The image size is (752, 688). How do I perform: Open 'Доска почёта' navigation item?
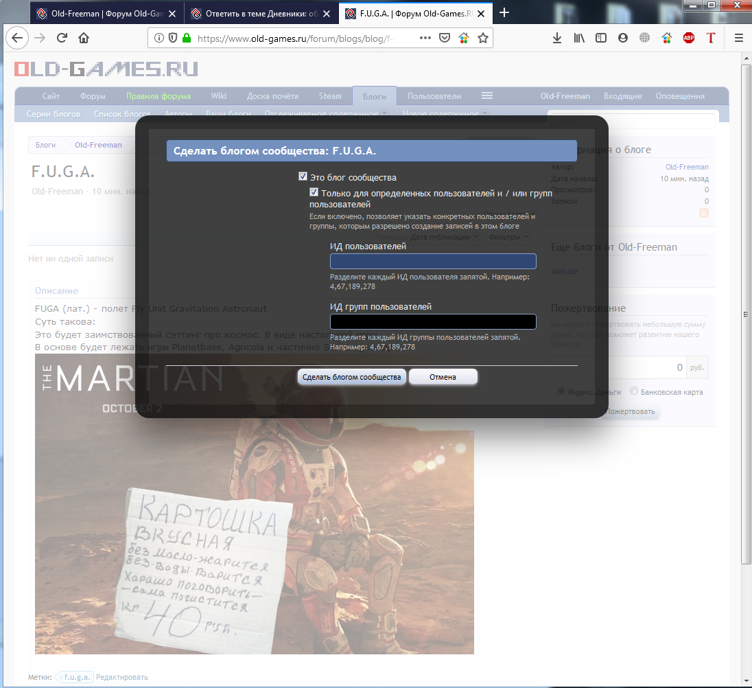pyautogui.click(x=272, y=96)
